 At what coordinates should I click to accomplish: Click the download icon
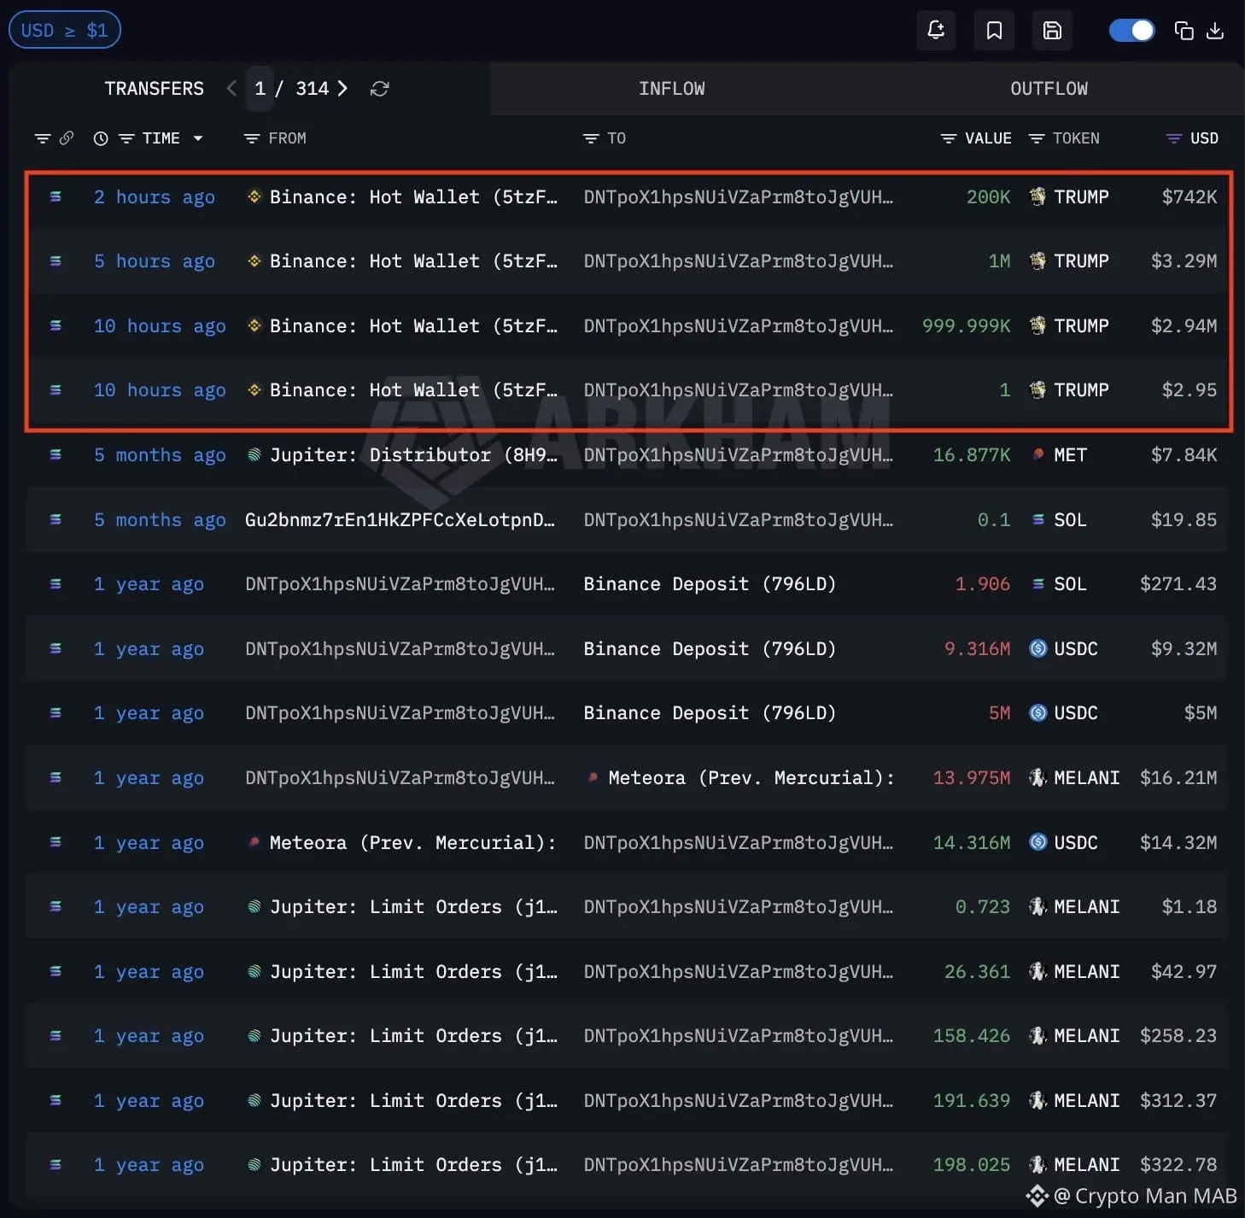click(x=1214, y=31)
